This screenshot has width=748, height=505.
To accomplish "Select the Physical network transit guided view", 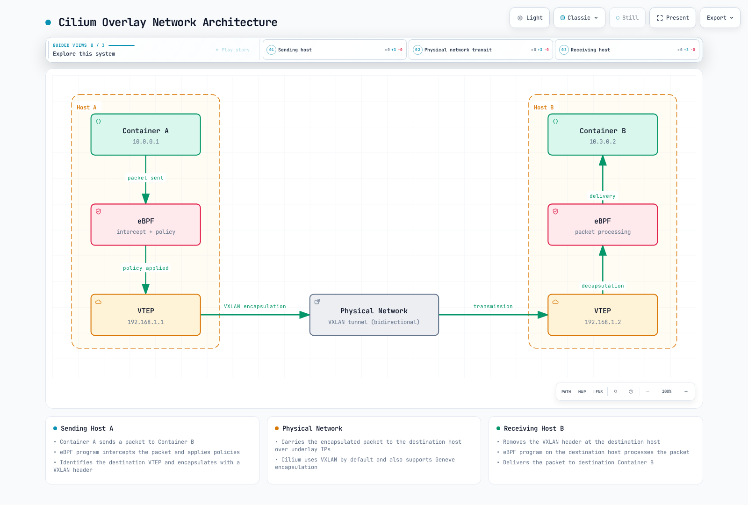I will (x=481, y=50).
